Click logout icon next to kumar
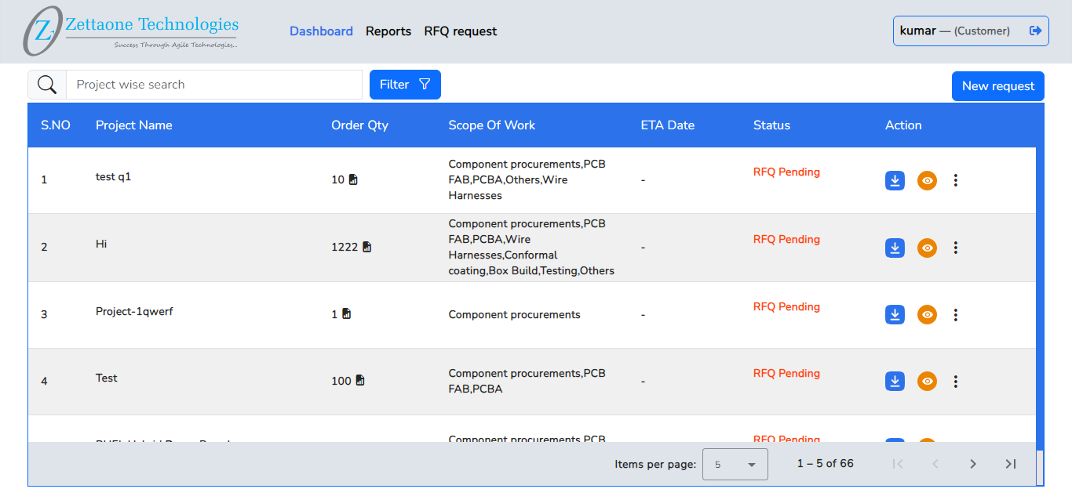This screenshot has height=496, width=1072. point(1035,31)
